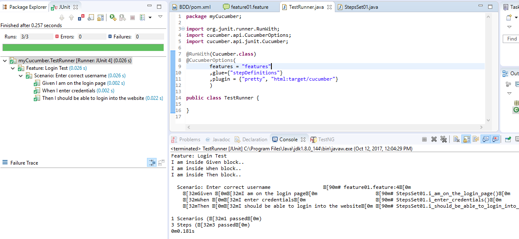The image size is (519, 239).
Task: Select the TestRunner.java editor tab
Action: click(x=307, y=7)
